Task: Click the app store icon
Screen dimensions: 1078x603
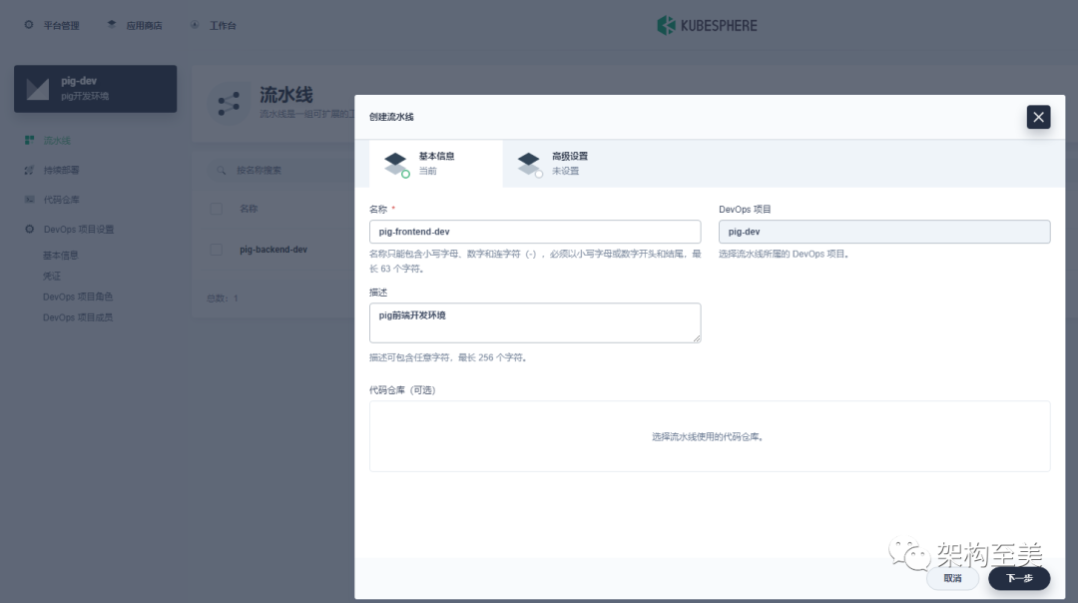Action: tap(112, 25)
